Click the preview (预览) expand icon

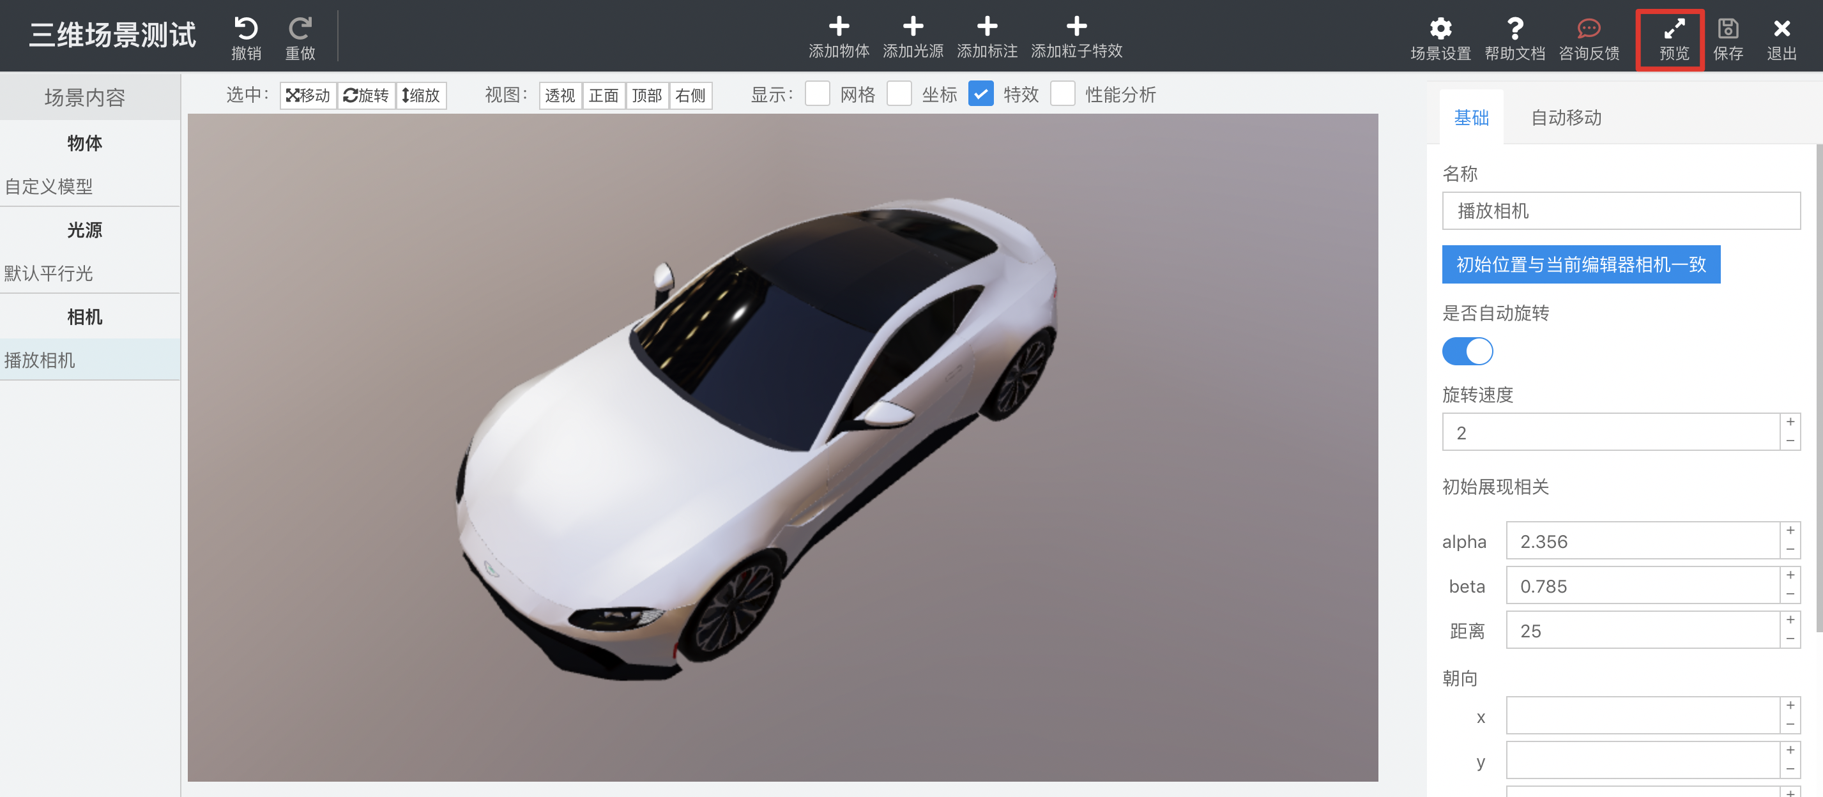coord(1674,29)
